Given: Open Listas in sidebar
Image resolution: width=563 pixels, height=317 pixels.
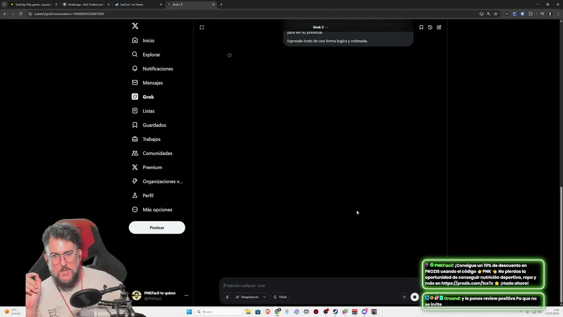Looking at the screenshot, I should [143, 111].
